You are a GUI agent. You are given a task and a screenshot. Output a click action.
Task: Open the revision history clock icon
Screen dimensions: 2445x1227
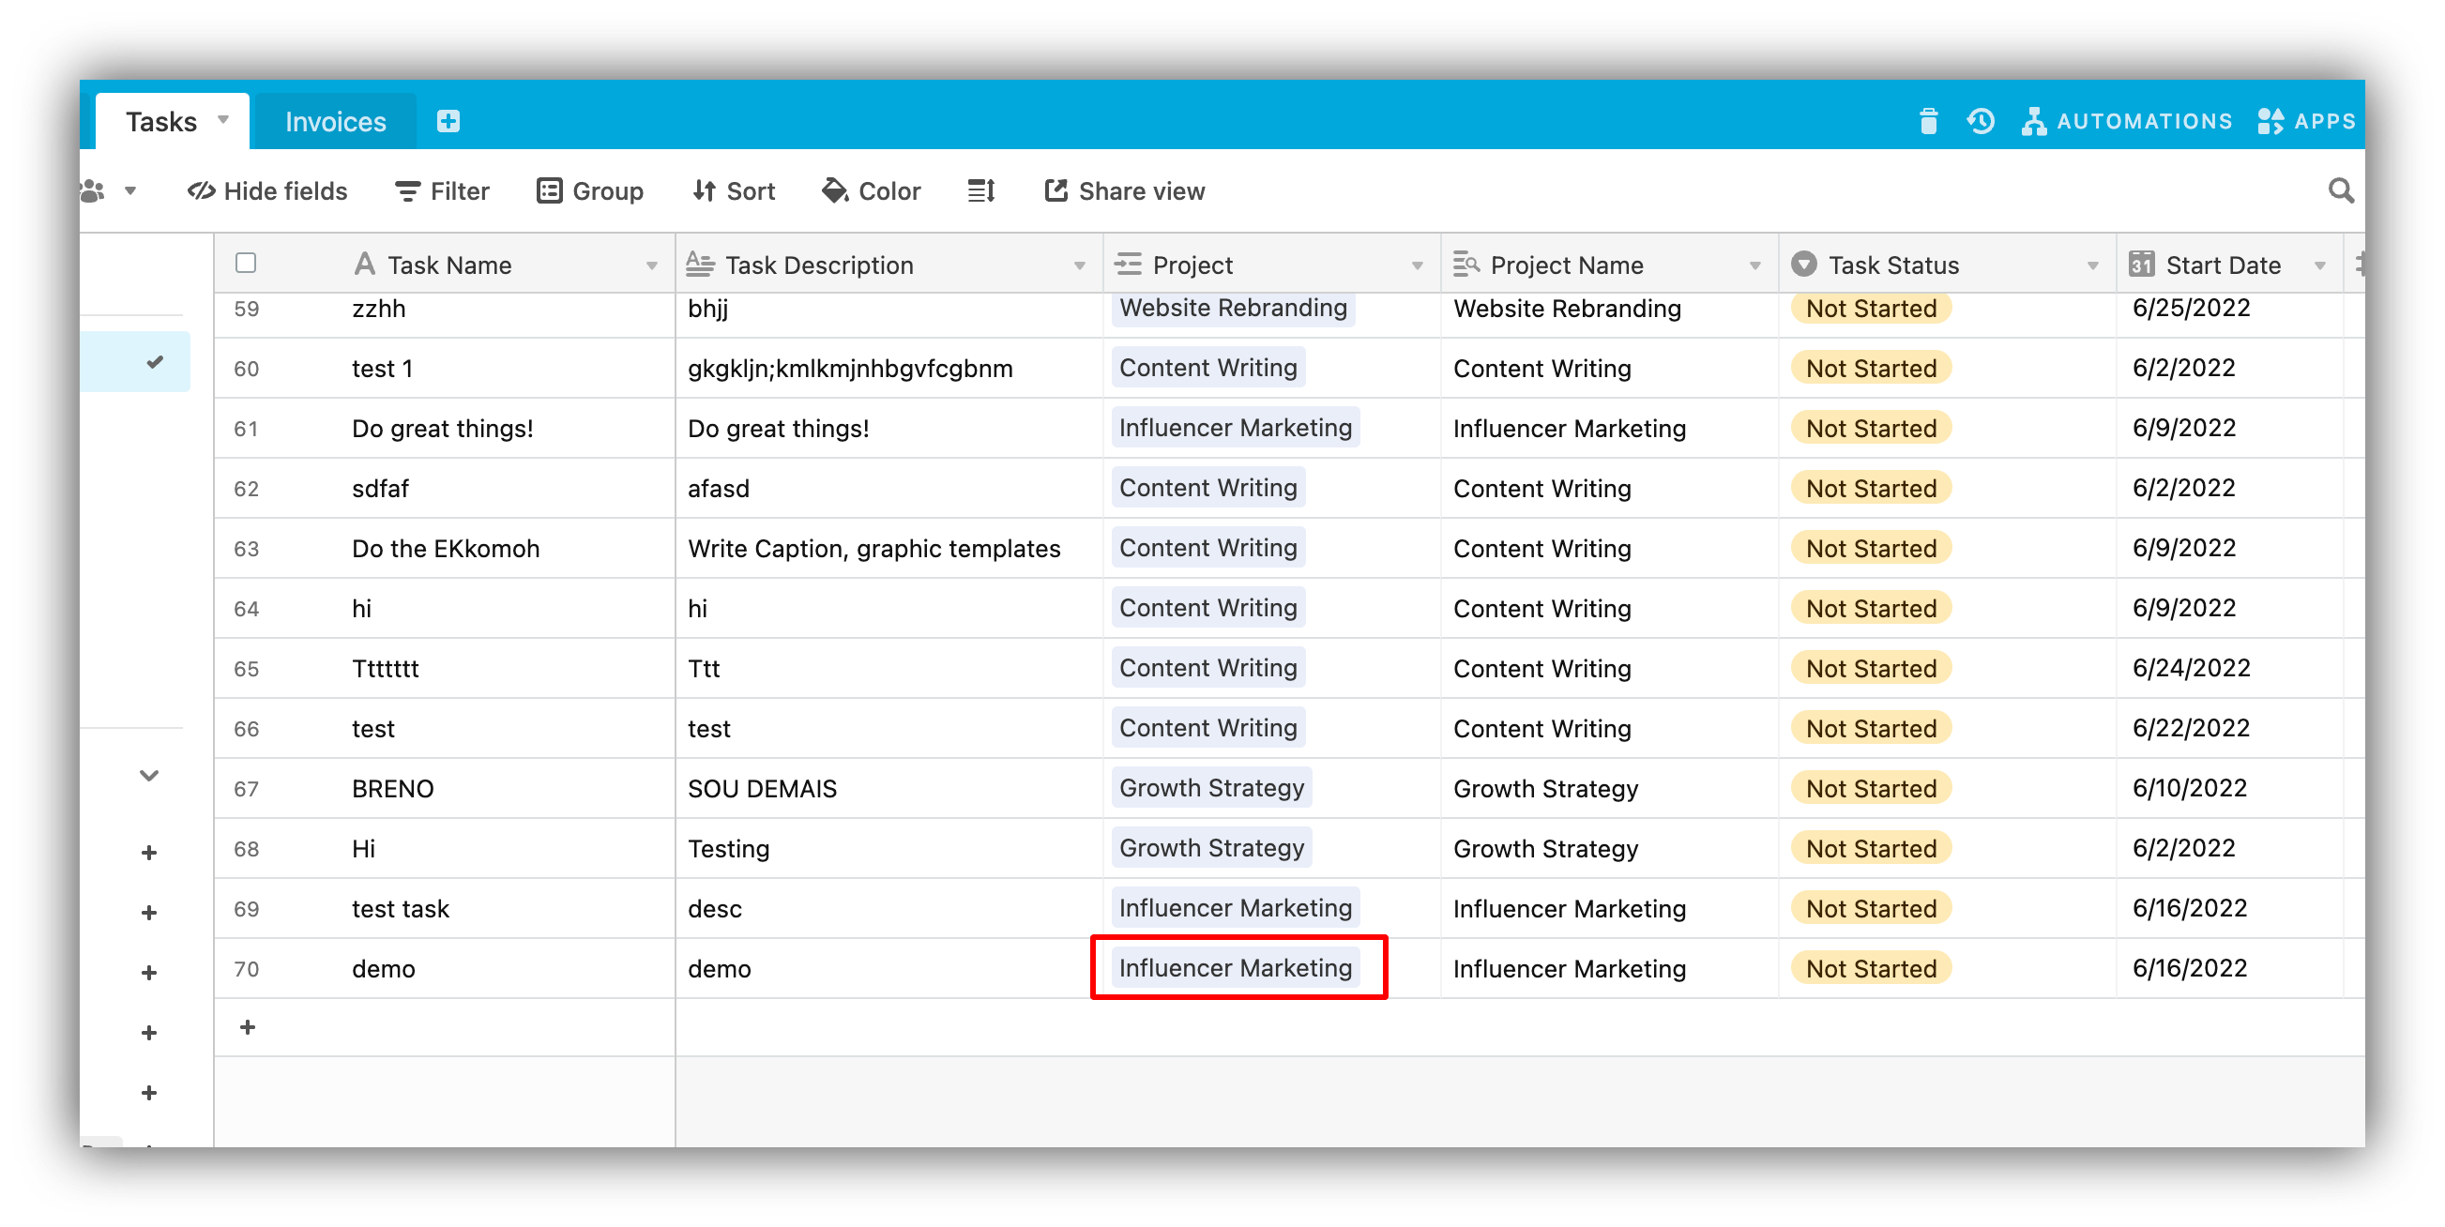pyautogui.click(x=1980, y=121)
